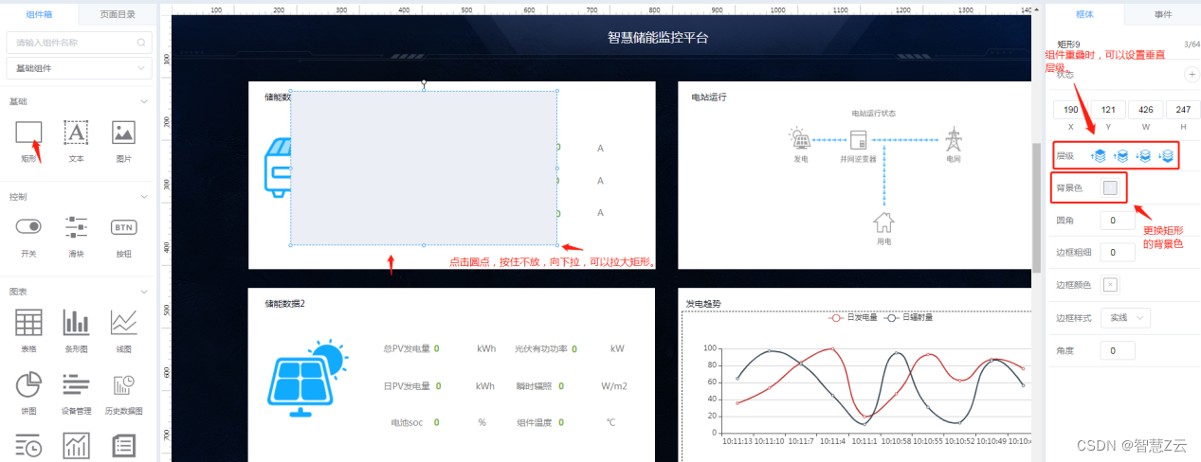Click the large solar panel icon in 储能数据2
This screenshot has height=462, width=1201.
[308, 378]
